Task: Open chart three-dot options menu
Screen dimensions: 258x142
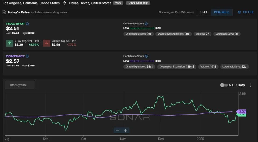Action: pos(250,85)
